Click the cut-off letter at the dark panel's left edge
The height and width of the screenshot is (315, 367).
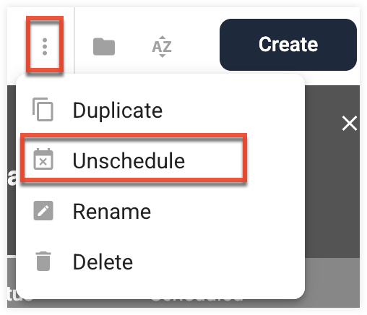coord(12,177)
